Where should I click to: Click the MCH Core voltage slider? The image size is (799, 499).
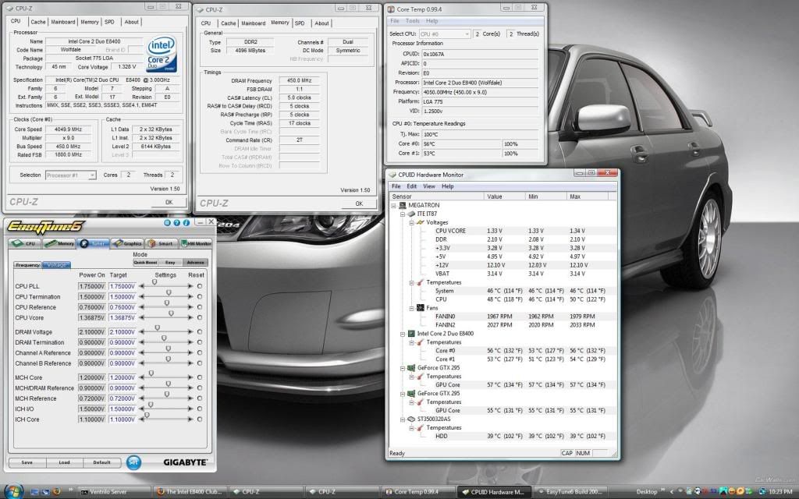coord(150,374)
